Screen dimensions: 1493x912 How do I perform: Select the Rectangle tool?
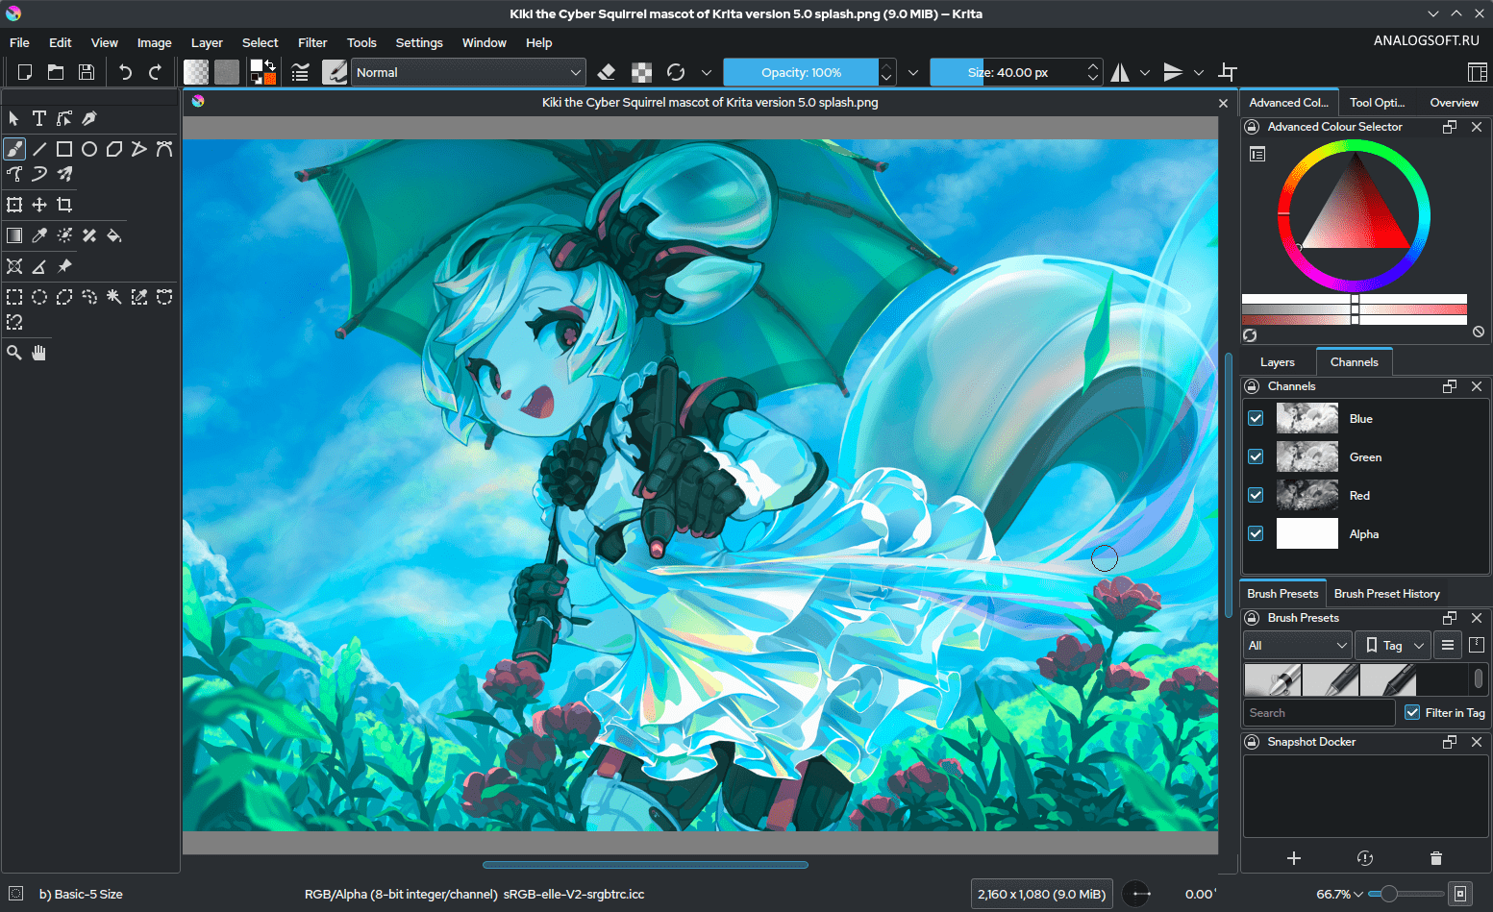tap(63, 148)
